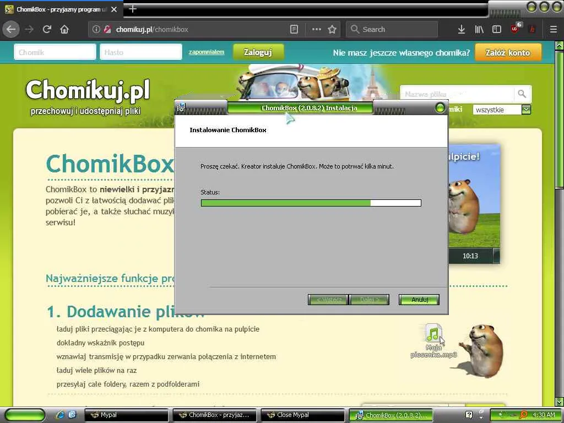This screenshot has width=564, height=423.
Task: Select the ChomikBox browser tab
Action: pyautogui.click(x=62, y=9)
